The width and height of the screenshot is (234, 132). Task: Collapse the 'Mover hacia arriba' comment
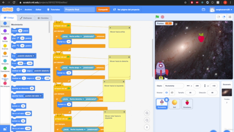coord(110,28)
